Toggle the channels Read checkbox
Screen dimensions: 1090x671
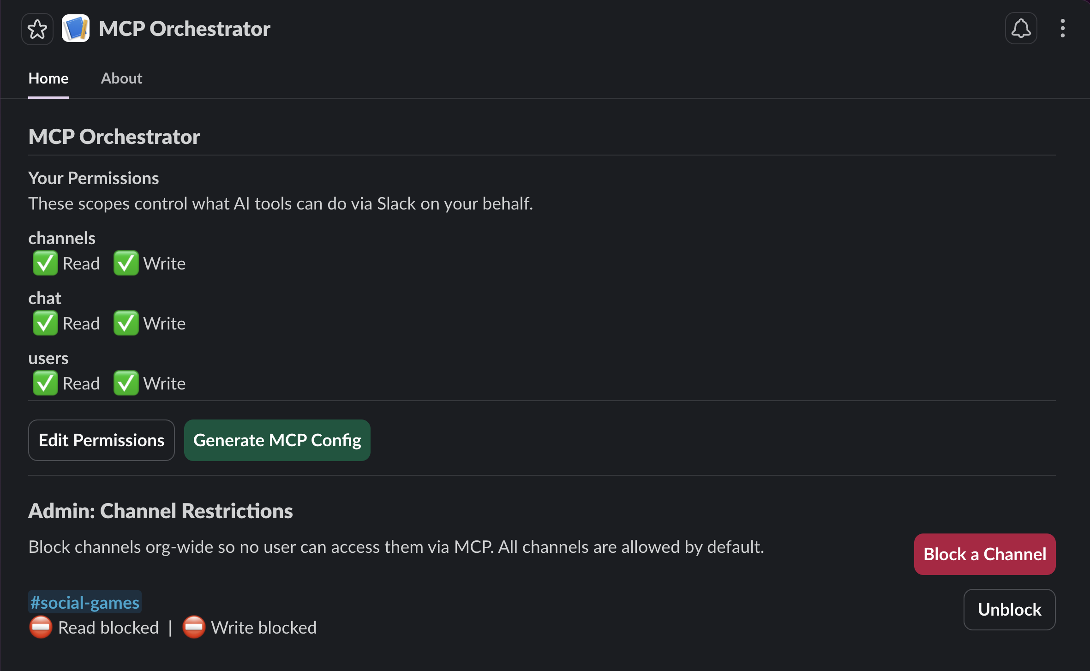pyautogui.click(x=44, y=263)
